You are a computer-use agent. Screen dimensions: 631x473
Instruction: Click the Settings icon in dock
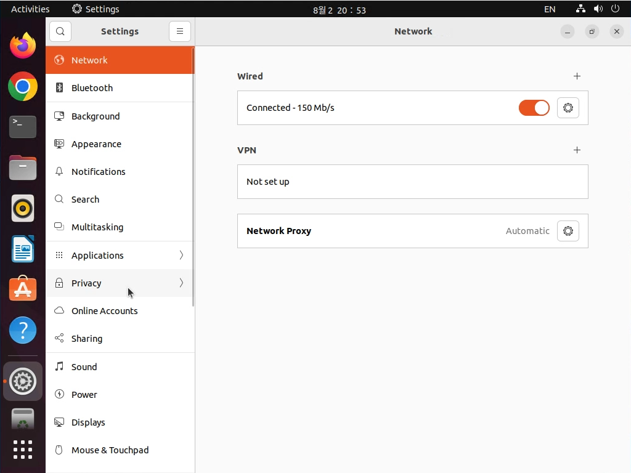(23, 381)
